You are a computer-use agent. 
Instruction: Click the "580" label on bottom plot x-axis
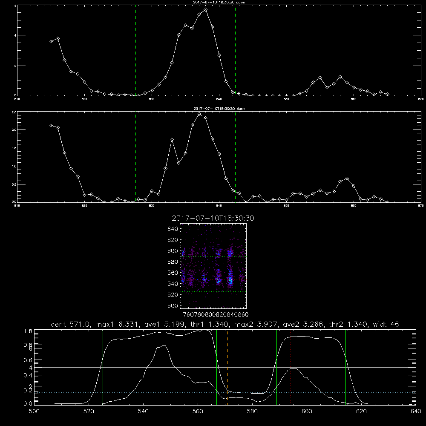(252, 412)
